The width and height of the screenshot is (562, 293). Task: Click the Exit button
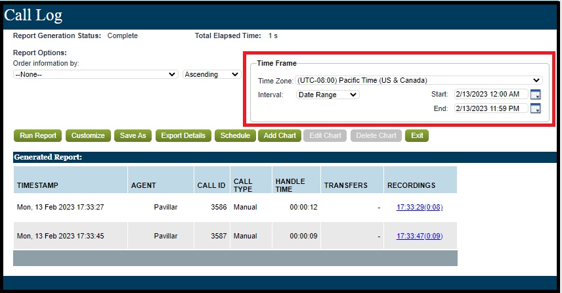(417, 135)
